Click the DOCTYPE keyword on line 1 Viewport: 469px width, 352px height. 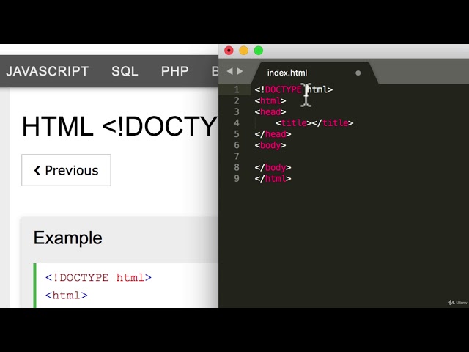284,89
